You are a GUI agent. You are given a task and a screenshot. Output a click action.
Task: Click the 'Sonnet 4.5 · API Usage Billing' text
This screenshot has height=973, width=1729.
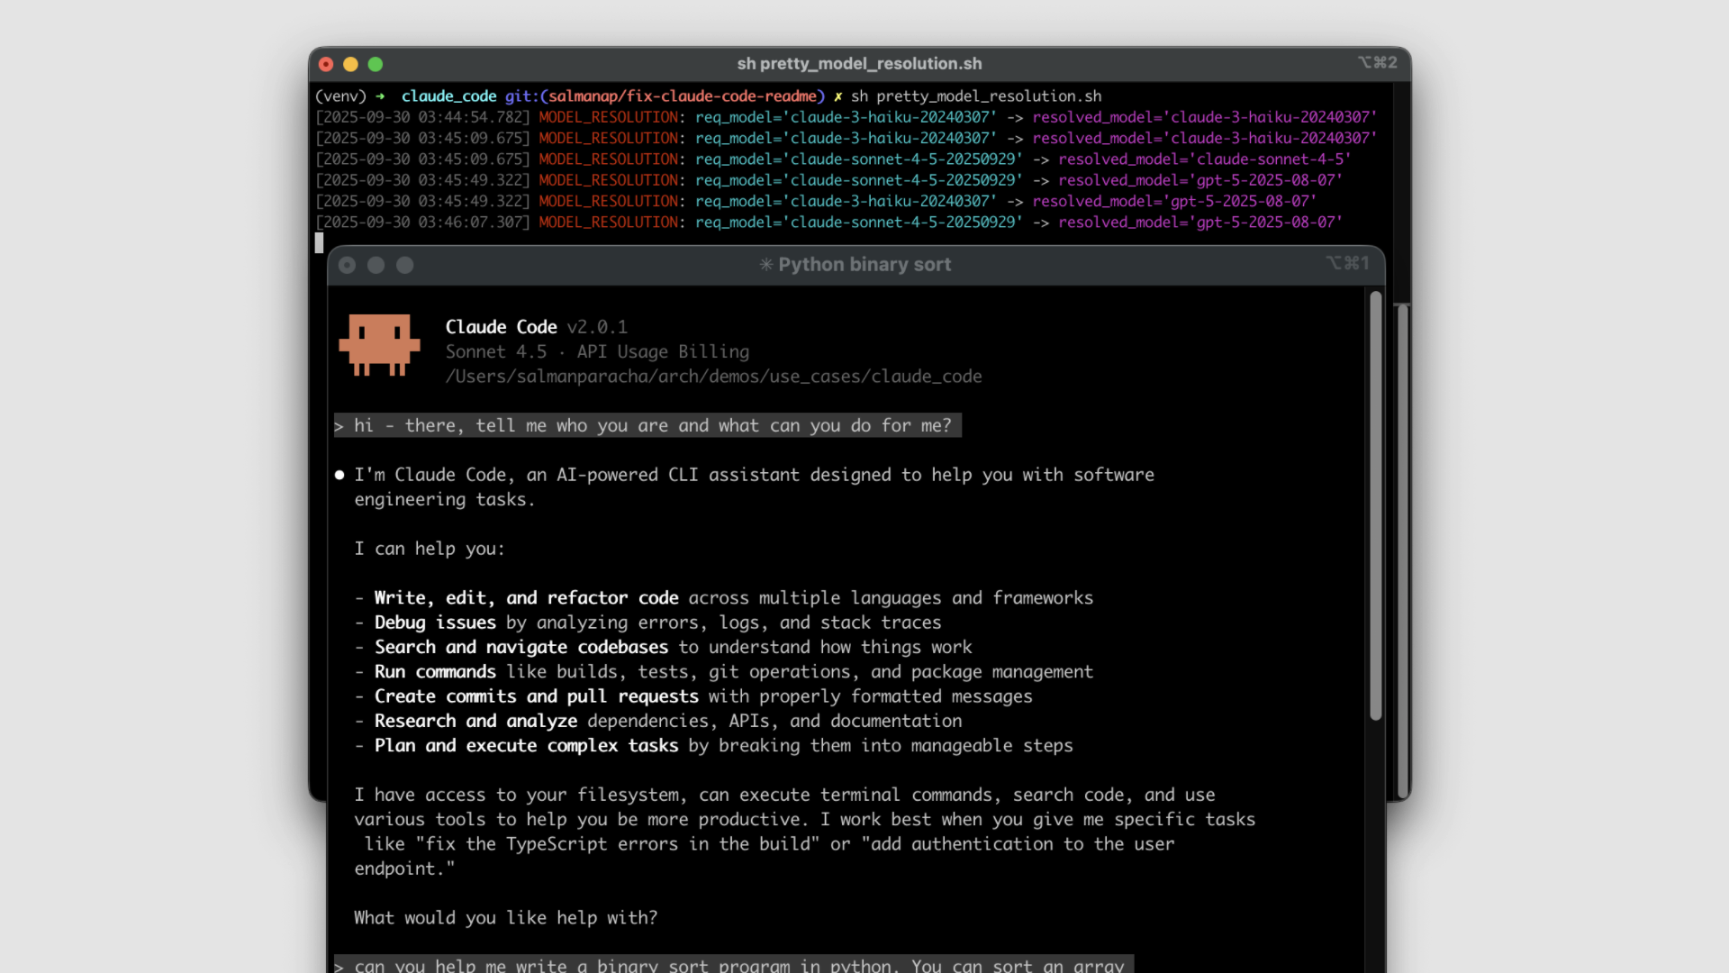[x=597, y=352]
